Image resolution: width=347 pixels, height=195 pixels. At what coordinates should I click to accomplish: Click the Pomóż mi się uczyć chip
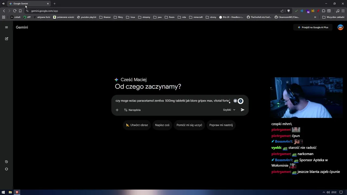tap(189, 125)
